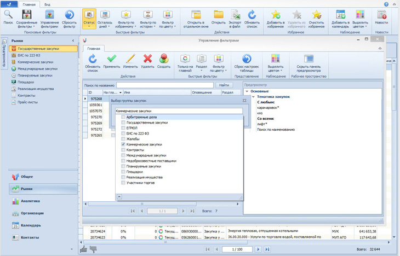Click the Изменить pencil icon

pos(130,60)
